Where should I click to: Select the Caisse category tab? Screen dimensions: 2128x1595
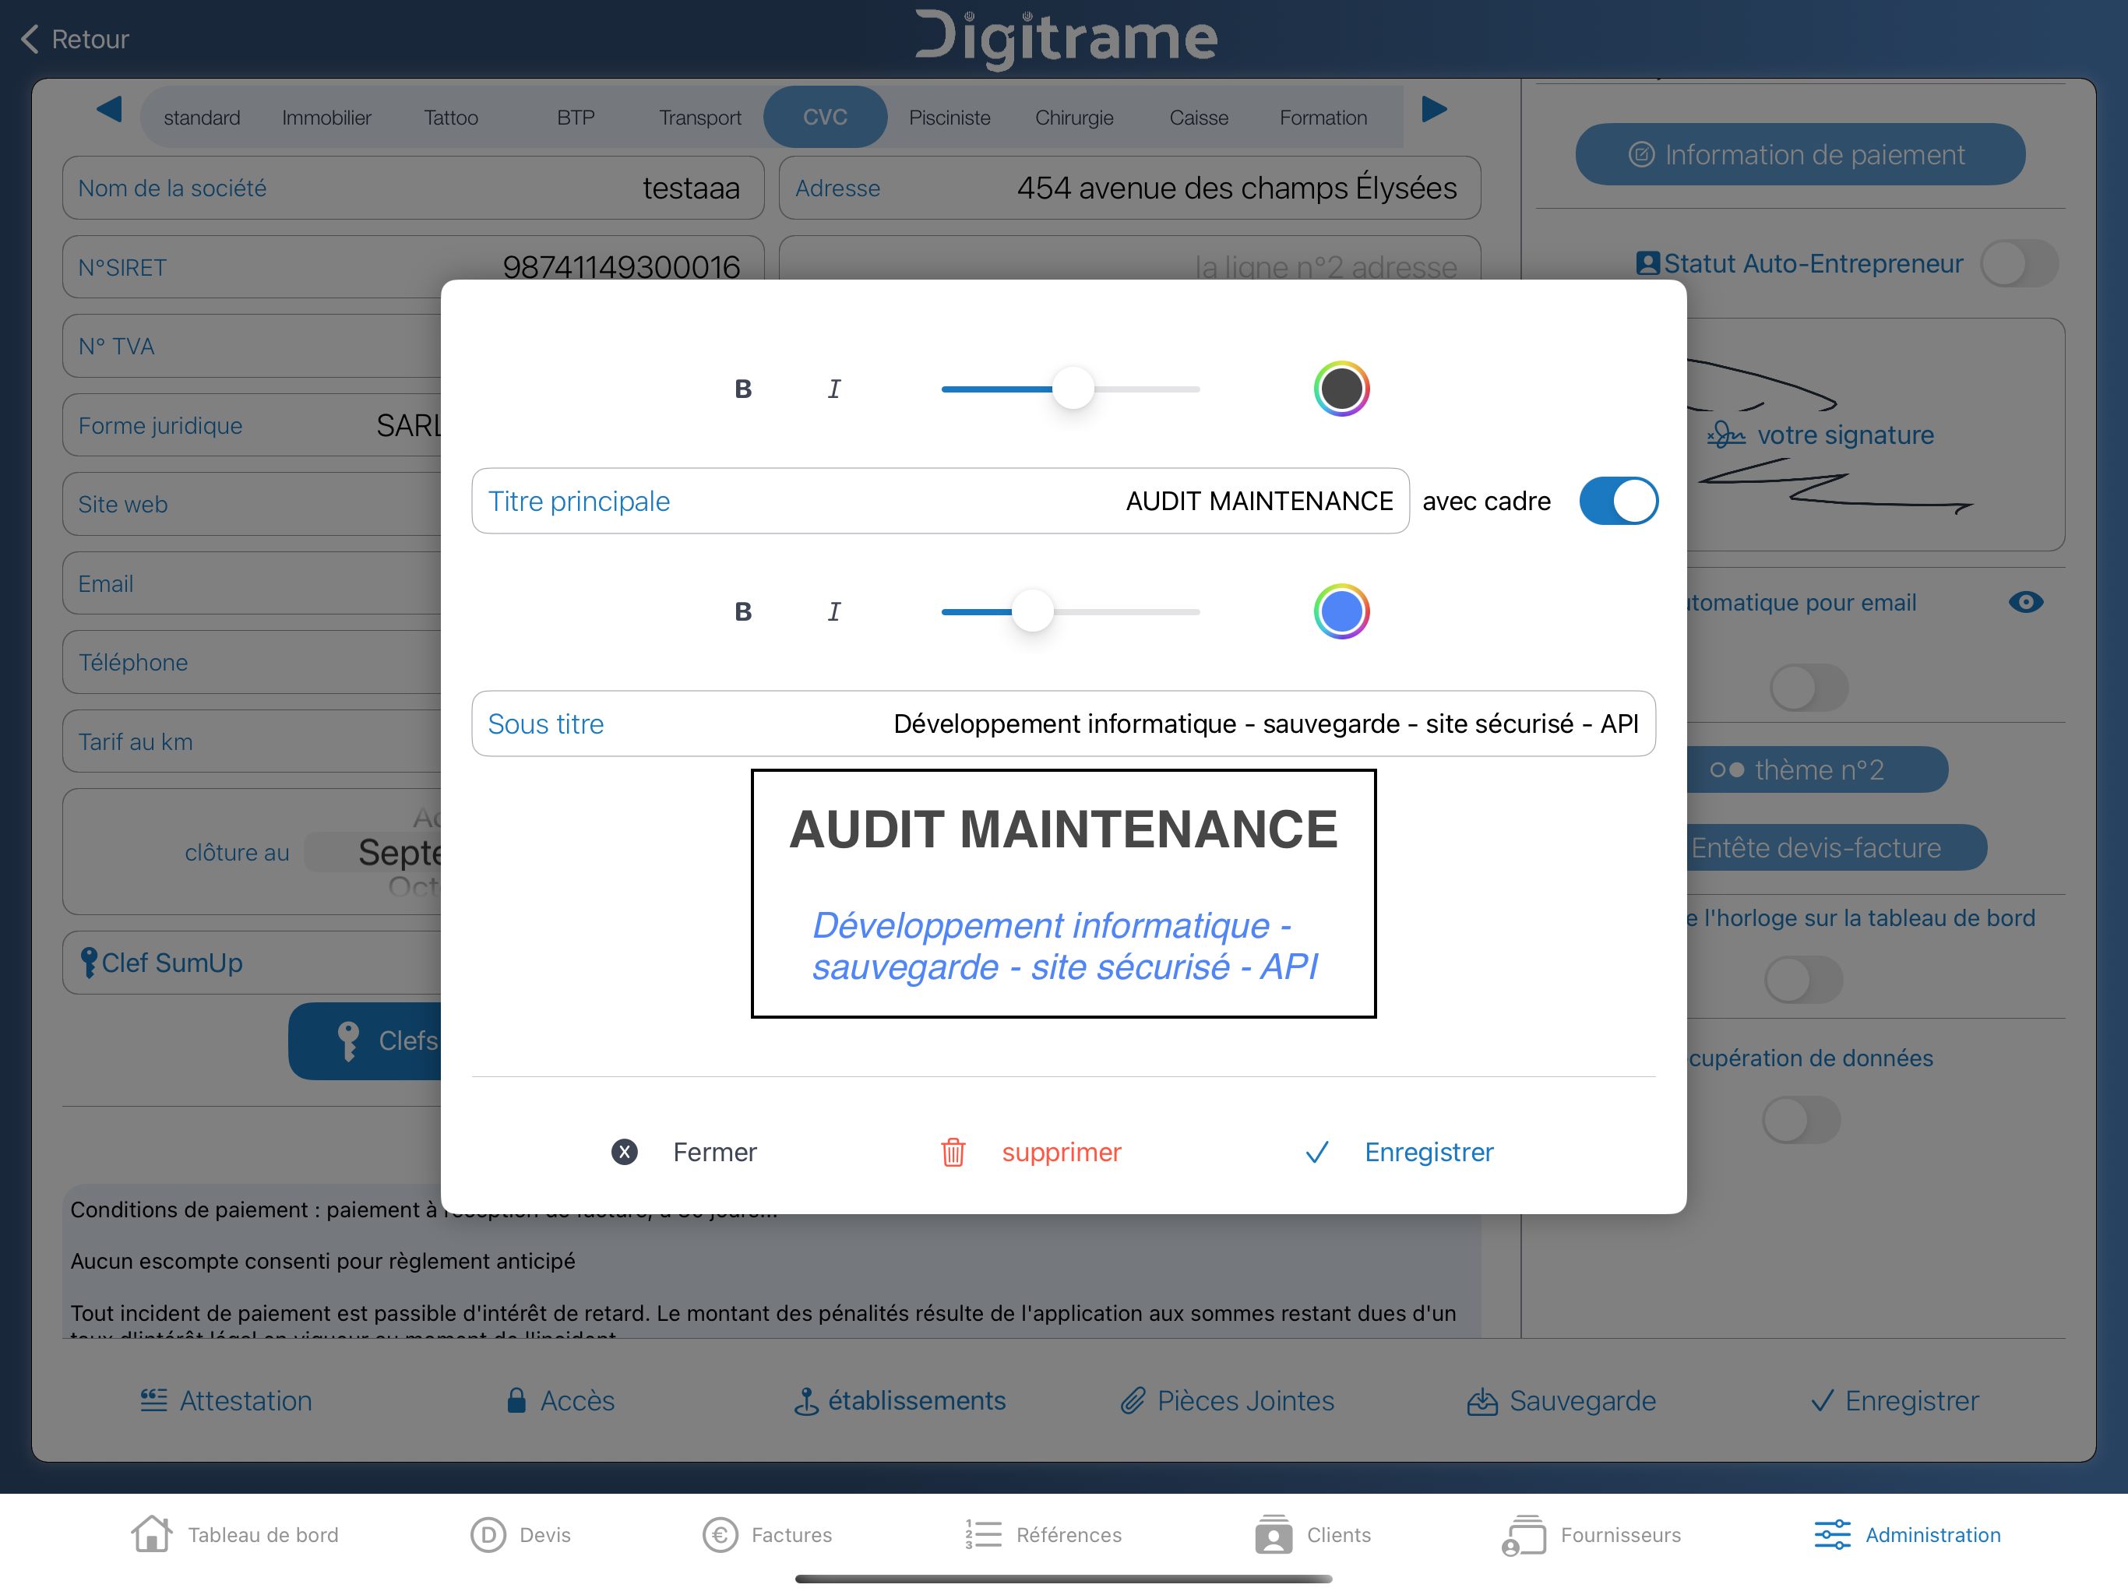click(1199, 118)
